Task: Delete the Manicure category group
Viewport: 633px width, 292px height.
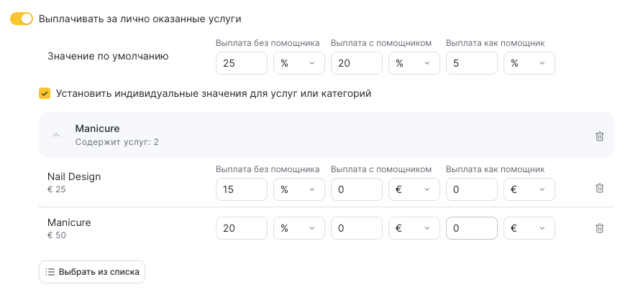Action: (x=599, y=136)
